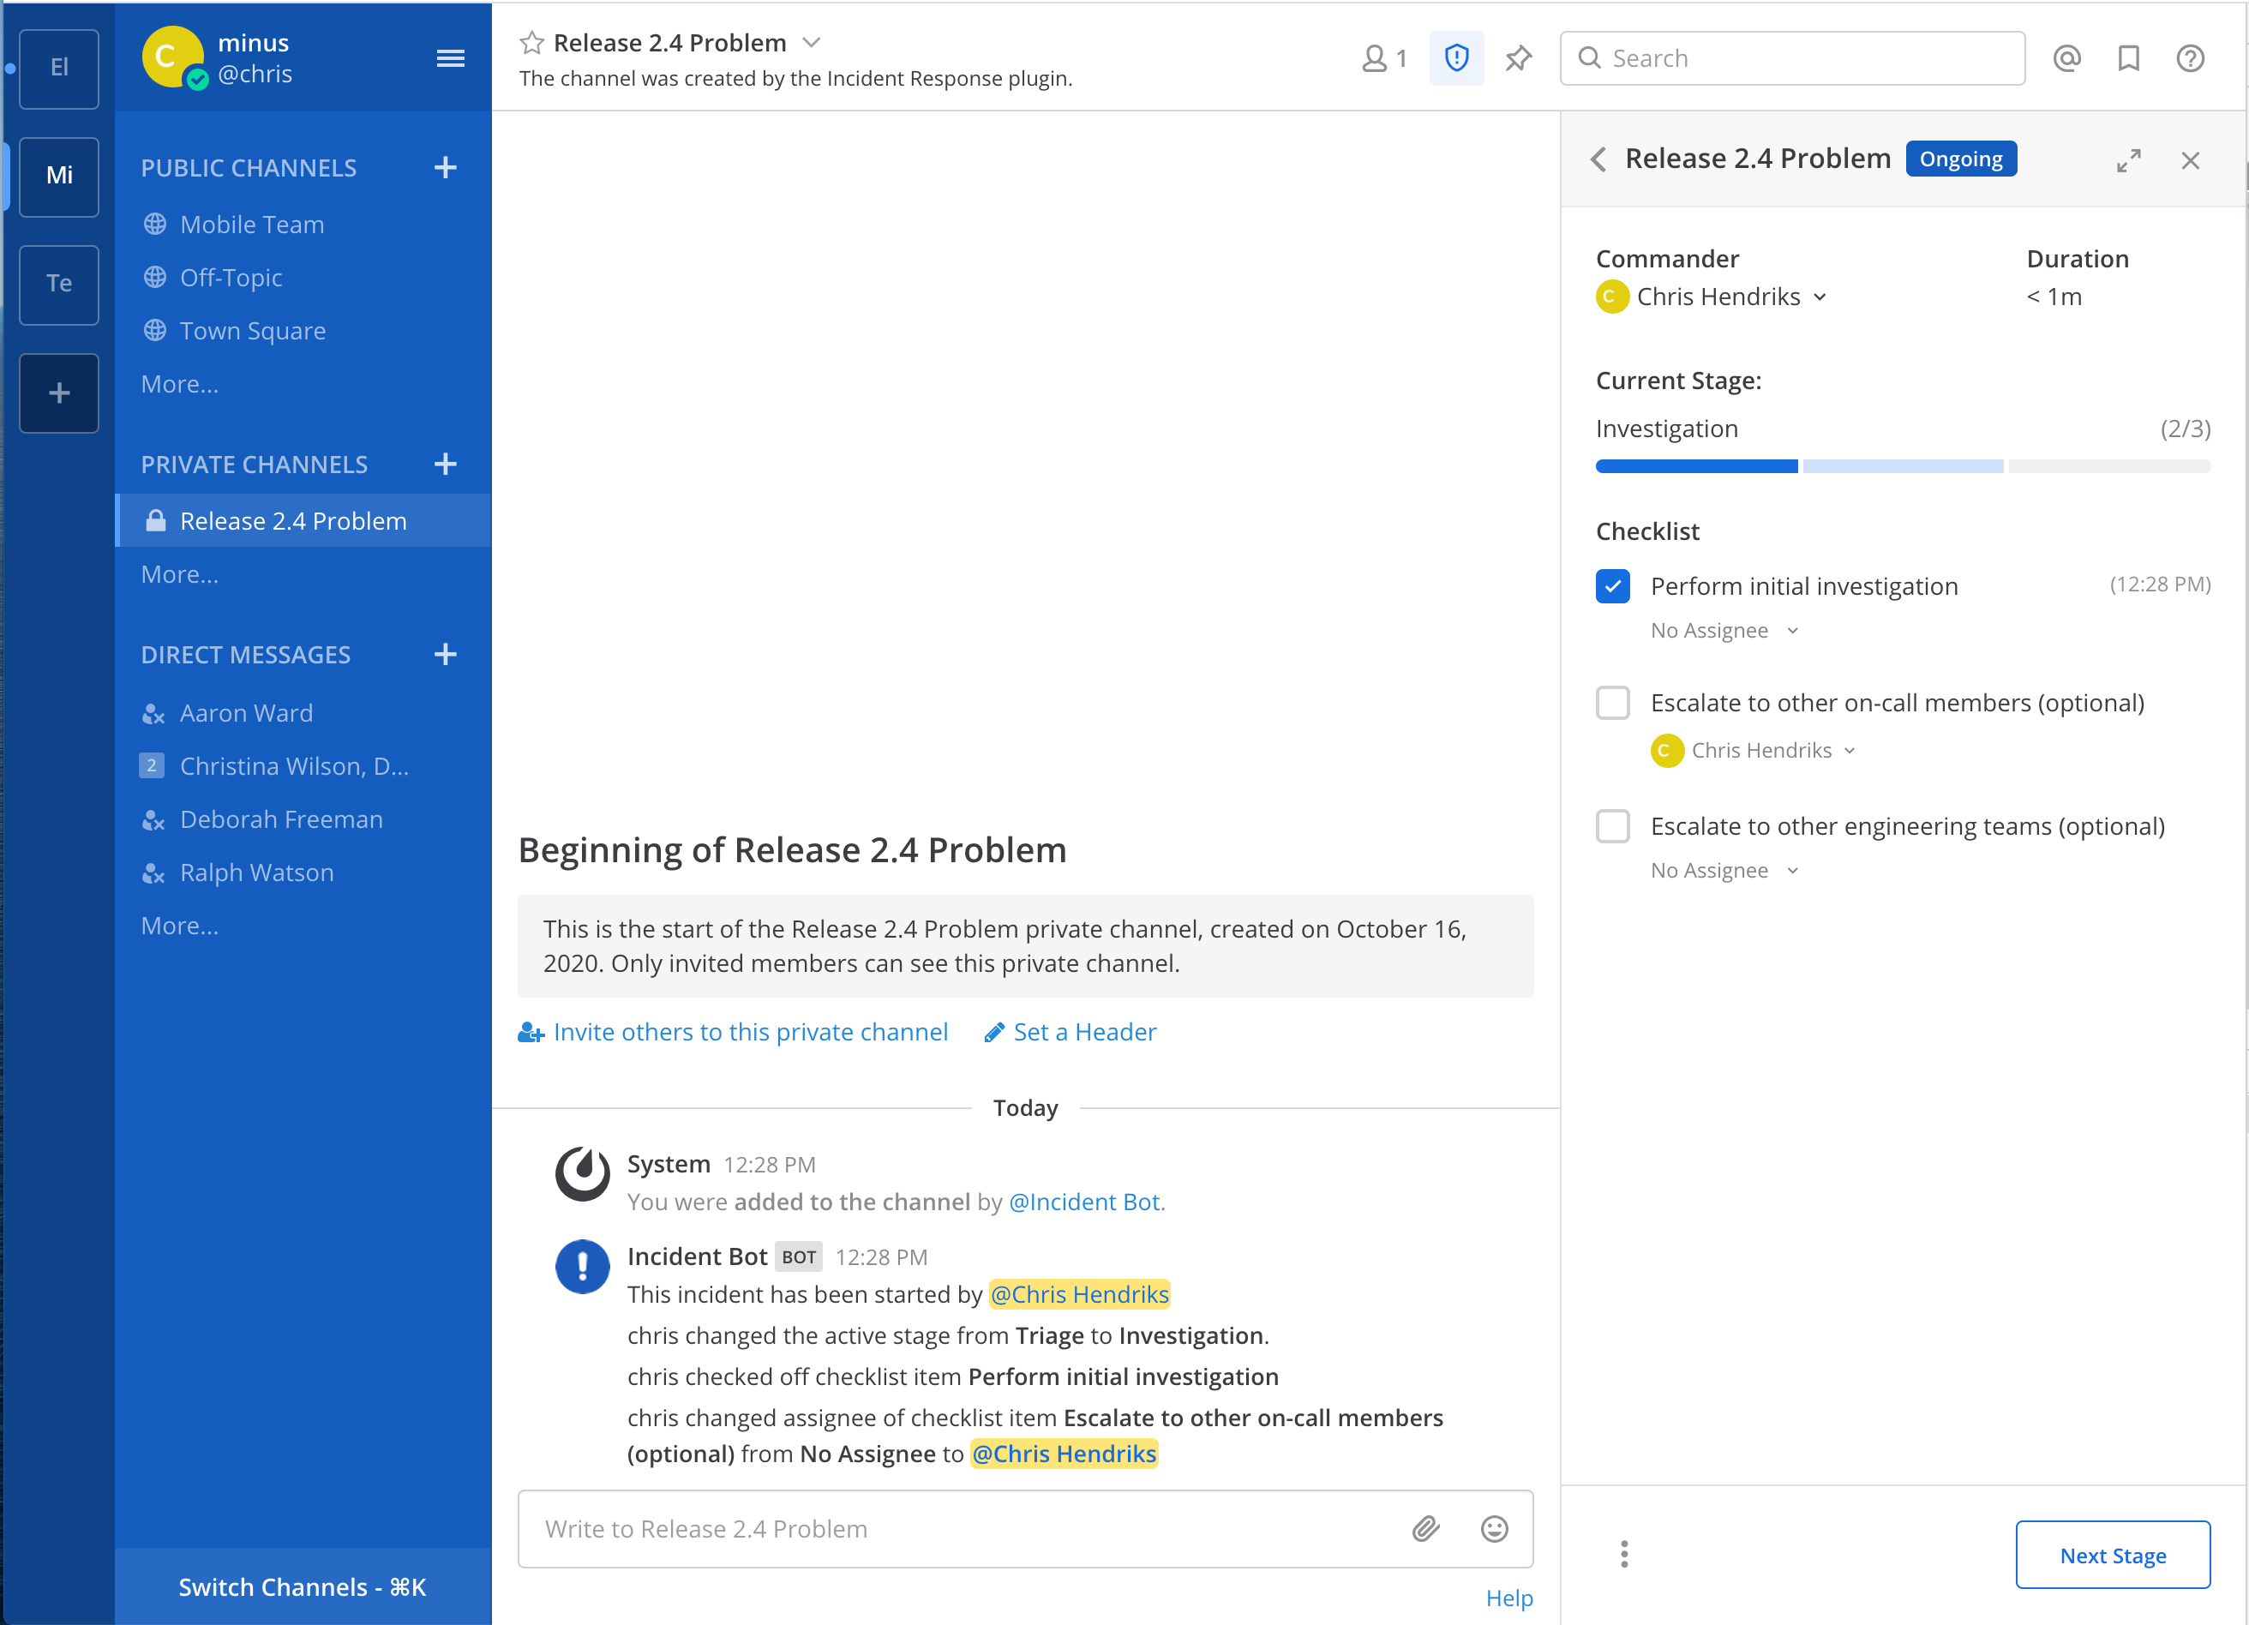Expand the incident sidebar panel

pos(2128,159)
